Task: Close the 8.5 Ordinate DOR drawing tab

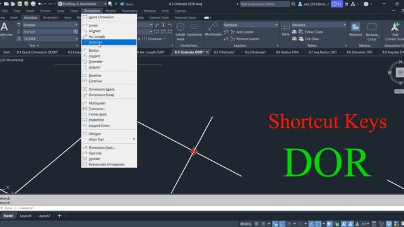Action: [x=208, y=52]
